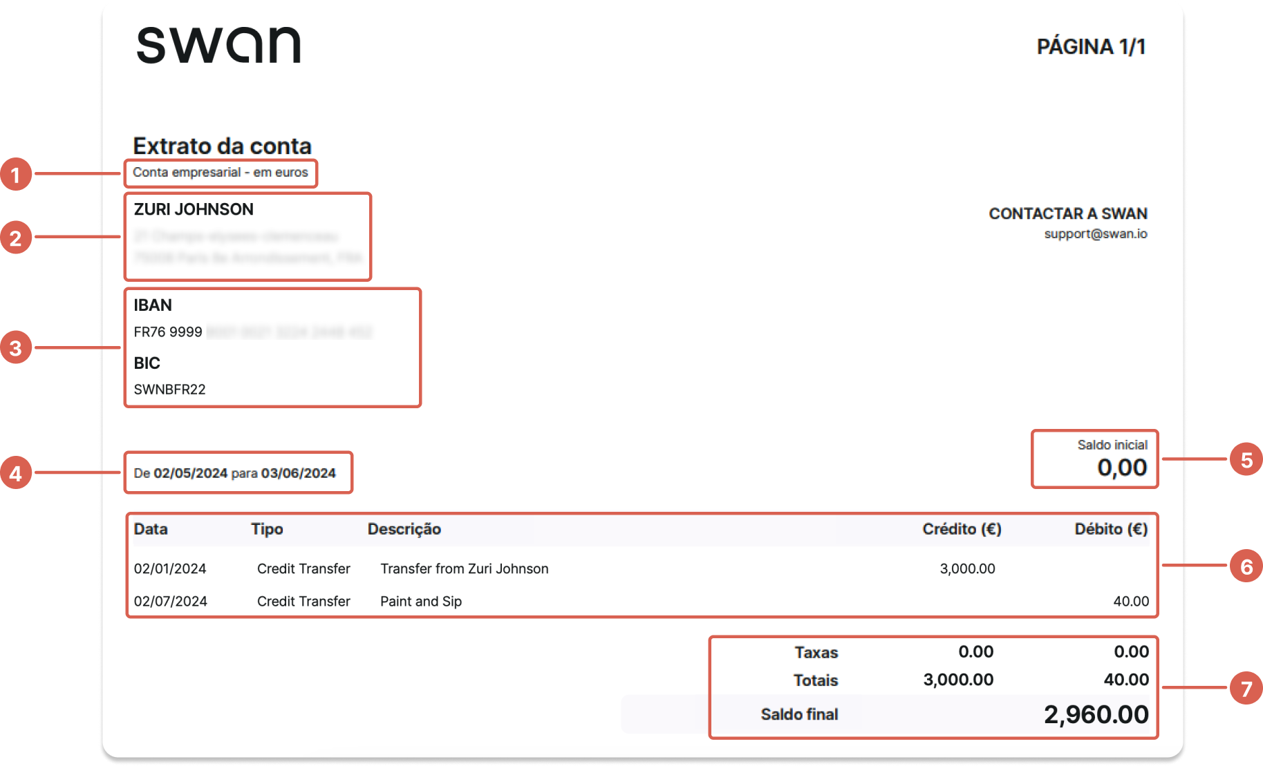Click the 'Paint and Sip' description

[421, 601]
